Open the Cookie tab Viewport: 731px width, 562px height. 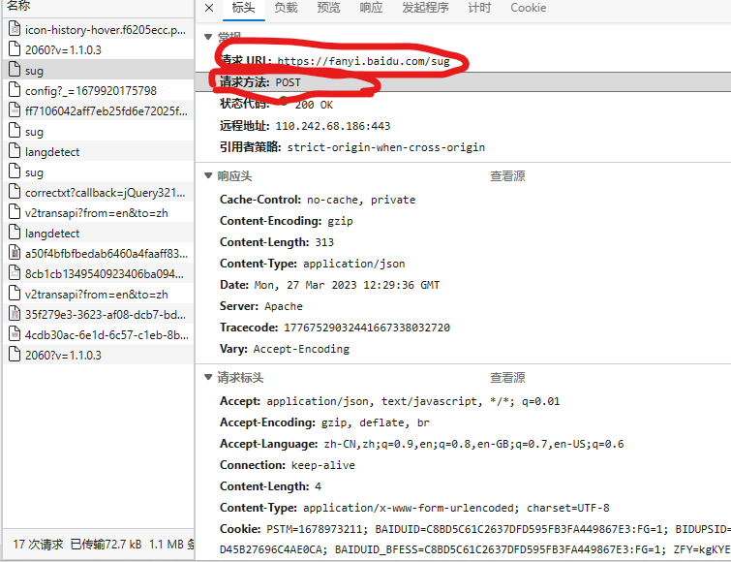click(529, 8)
